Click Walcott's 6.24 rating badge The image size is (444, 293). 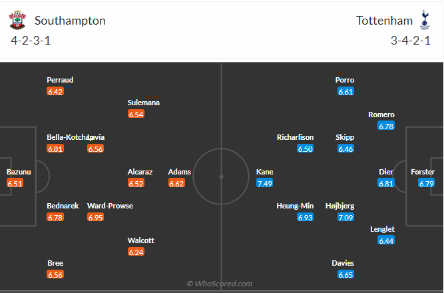pos(136,252)
